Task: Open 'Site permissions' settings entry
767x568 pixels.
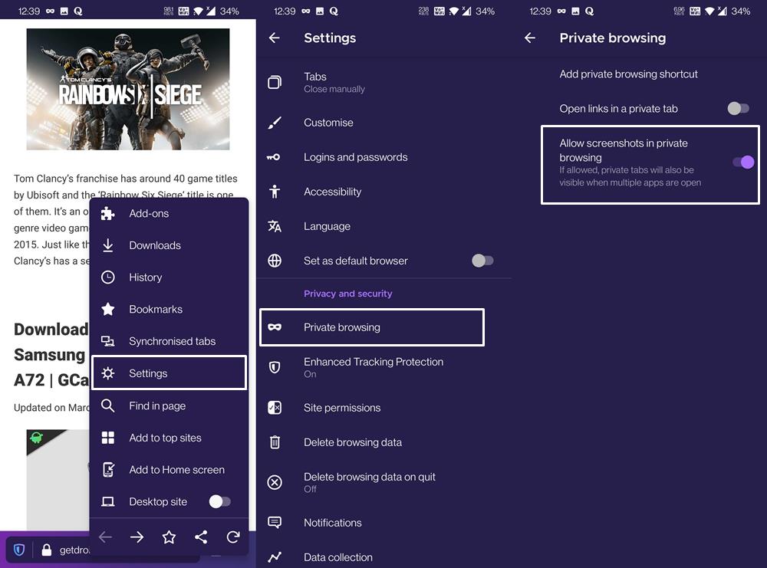Action: tap(342, 408)
